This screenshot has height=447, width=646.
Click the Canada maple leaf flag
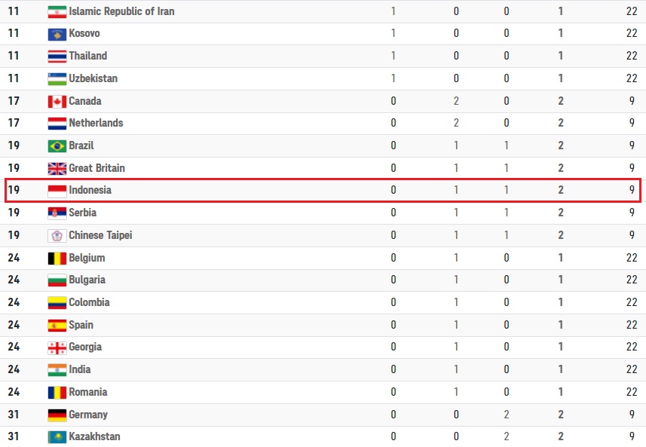coord(57,102)
